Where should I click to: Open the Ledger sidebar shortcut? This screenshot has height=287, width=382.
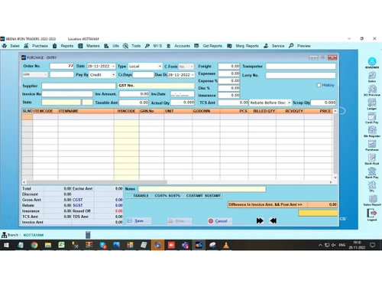coord(372,103)
